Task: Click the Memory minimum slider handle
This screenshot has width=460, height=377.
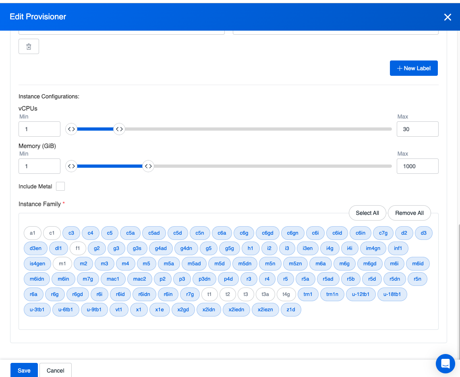Action: (71, 166)
